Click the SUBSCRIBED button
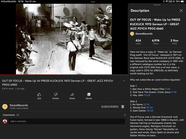186x139 pixels. click(x=110, y=107)
